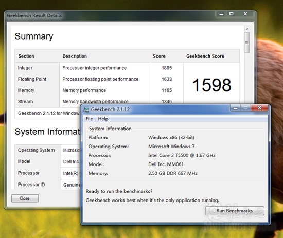Click the Summary heading

coord(34,36)
